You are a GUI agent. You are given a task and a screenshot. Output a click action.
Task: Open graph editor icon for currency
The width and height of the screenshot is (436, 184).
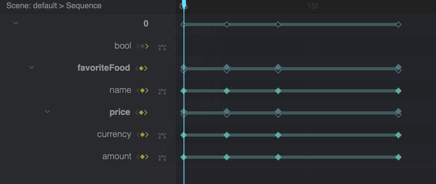coord(162,136)
